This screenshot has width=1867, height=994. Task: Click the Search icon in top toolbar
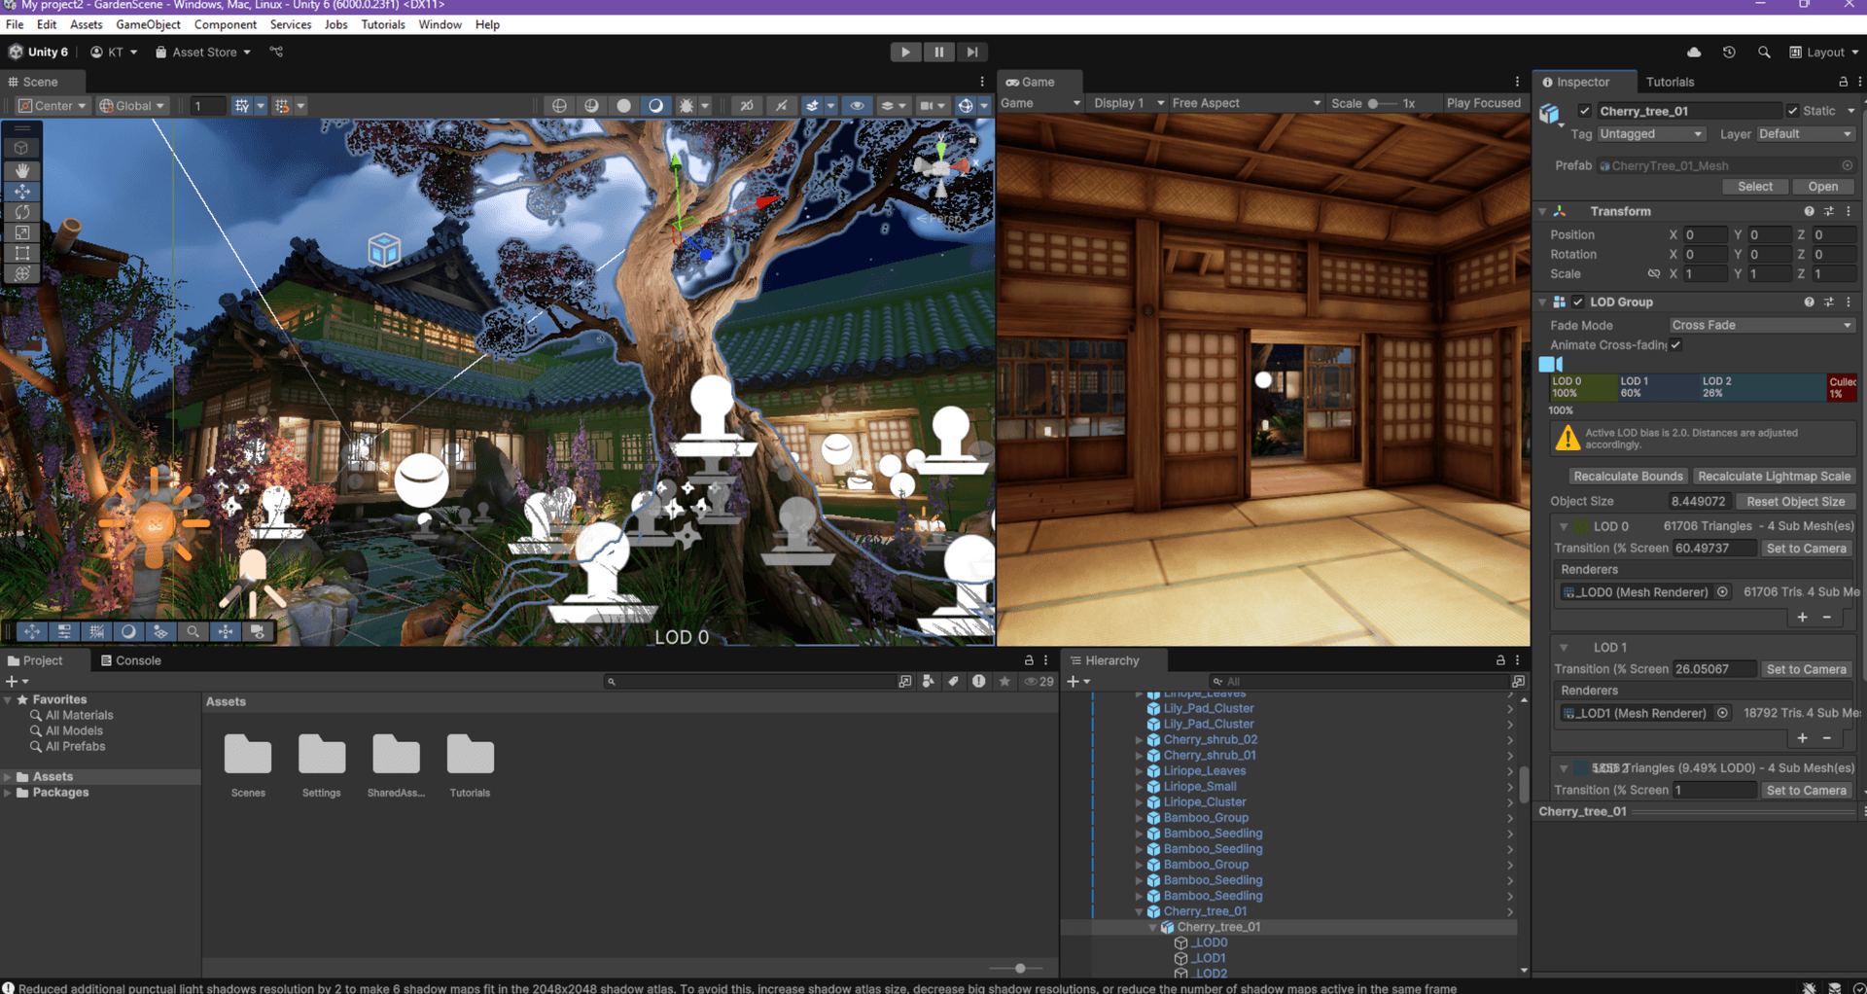(1764, 53)
